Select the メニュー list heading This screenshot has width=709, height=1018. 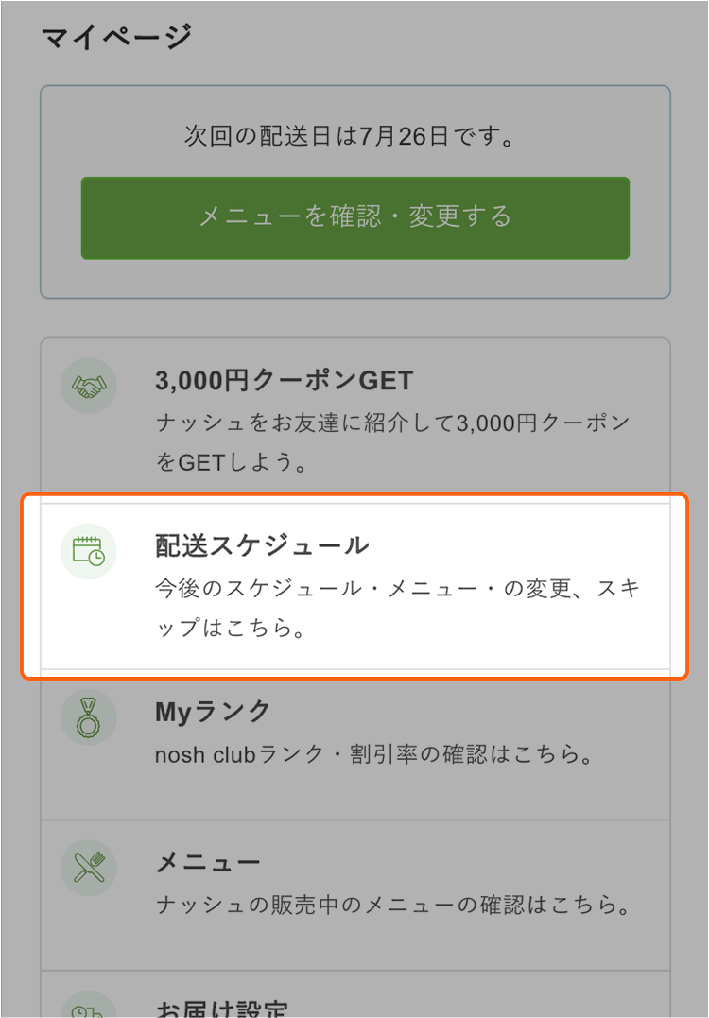pos(207,862)
